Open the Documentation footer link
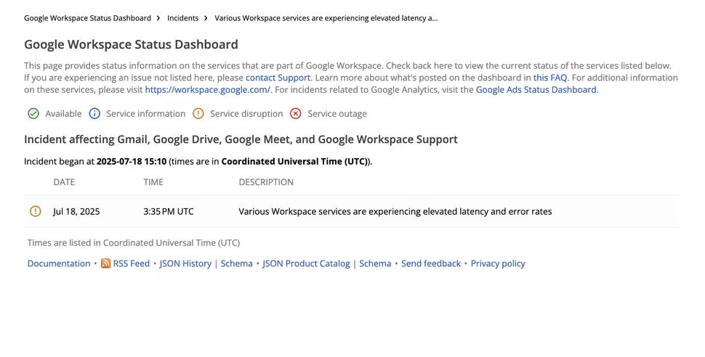 tap(59, 263)
